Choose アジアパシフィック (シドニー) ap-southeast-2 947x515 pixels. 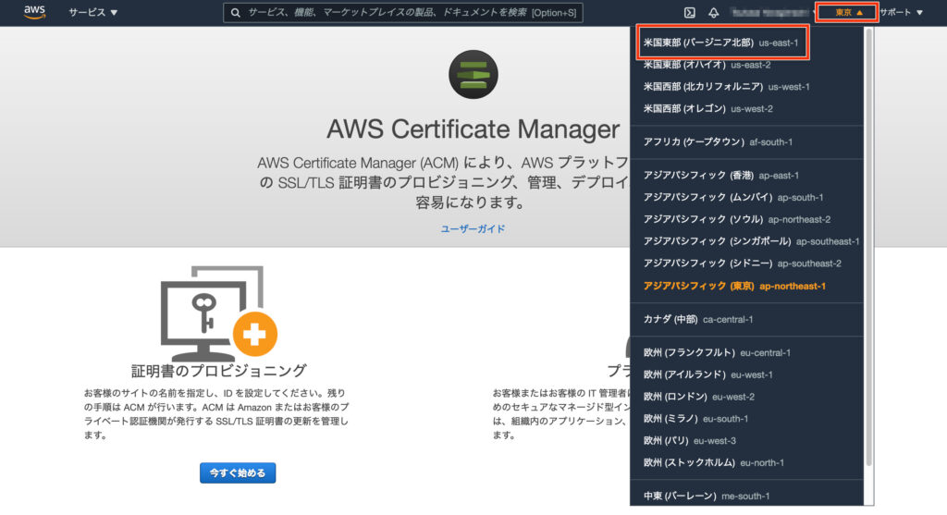tap(742, 264)
